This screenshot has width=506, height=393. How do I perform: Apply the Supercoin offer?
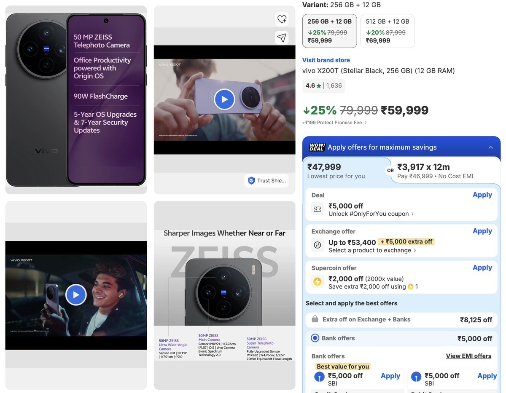click(x=482, y=267)
